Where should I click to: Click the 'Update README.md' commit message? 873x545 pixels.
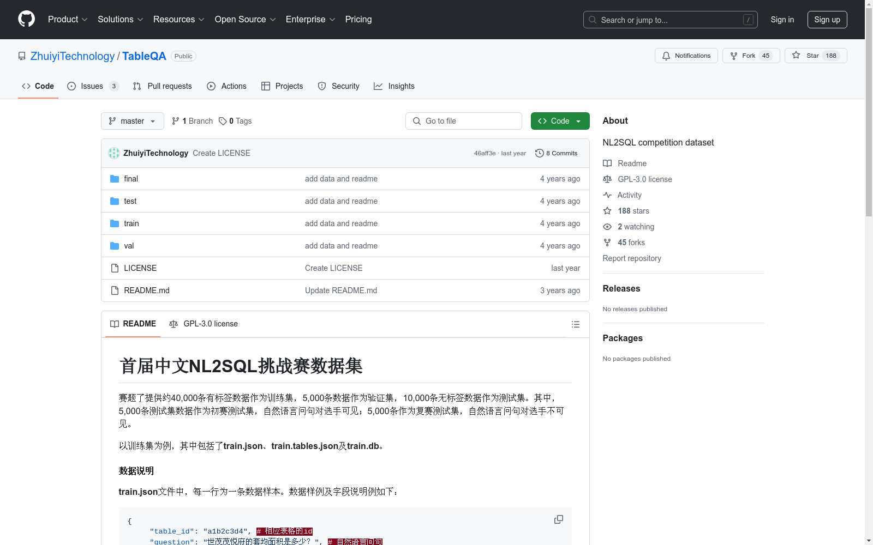pos(341,290)
